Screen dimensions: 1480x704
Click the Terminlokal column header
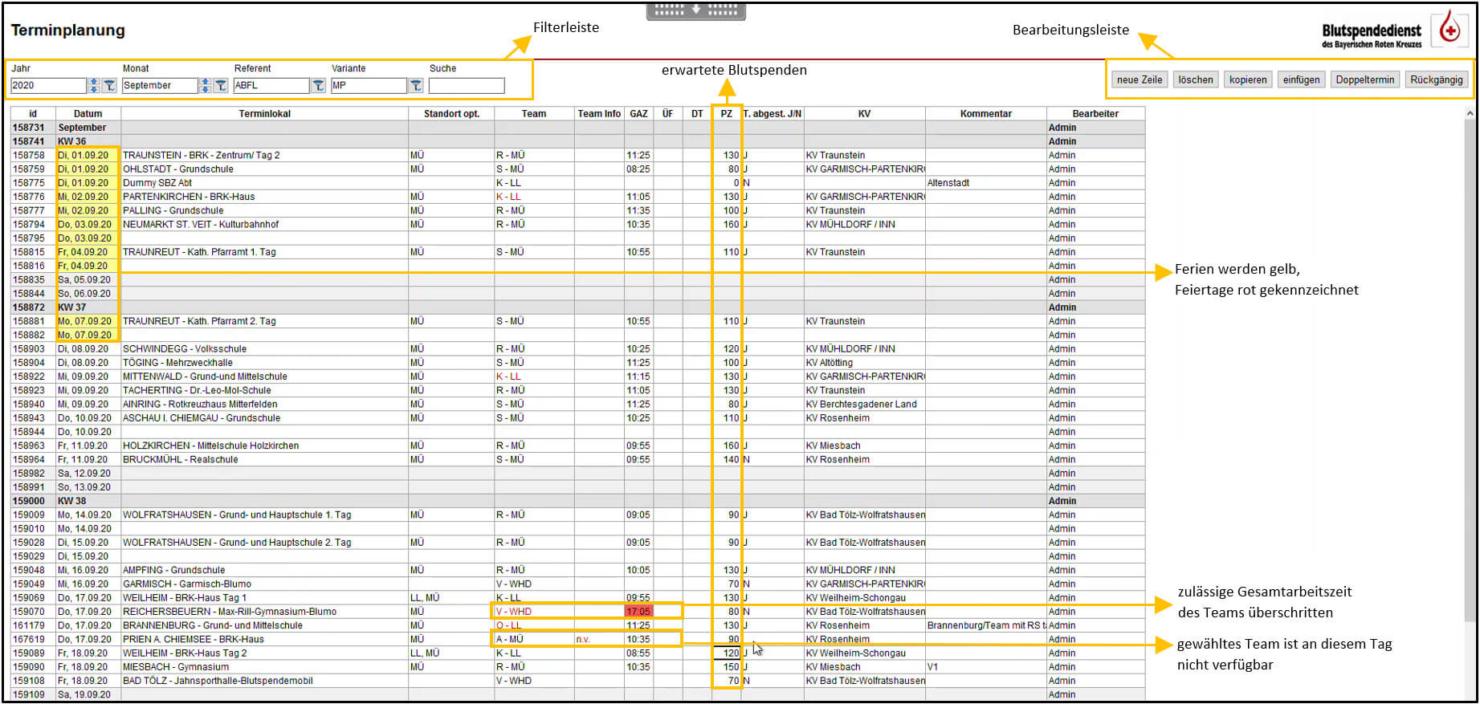(x=264, y=114)
